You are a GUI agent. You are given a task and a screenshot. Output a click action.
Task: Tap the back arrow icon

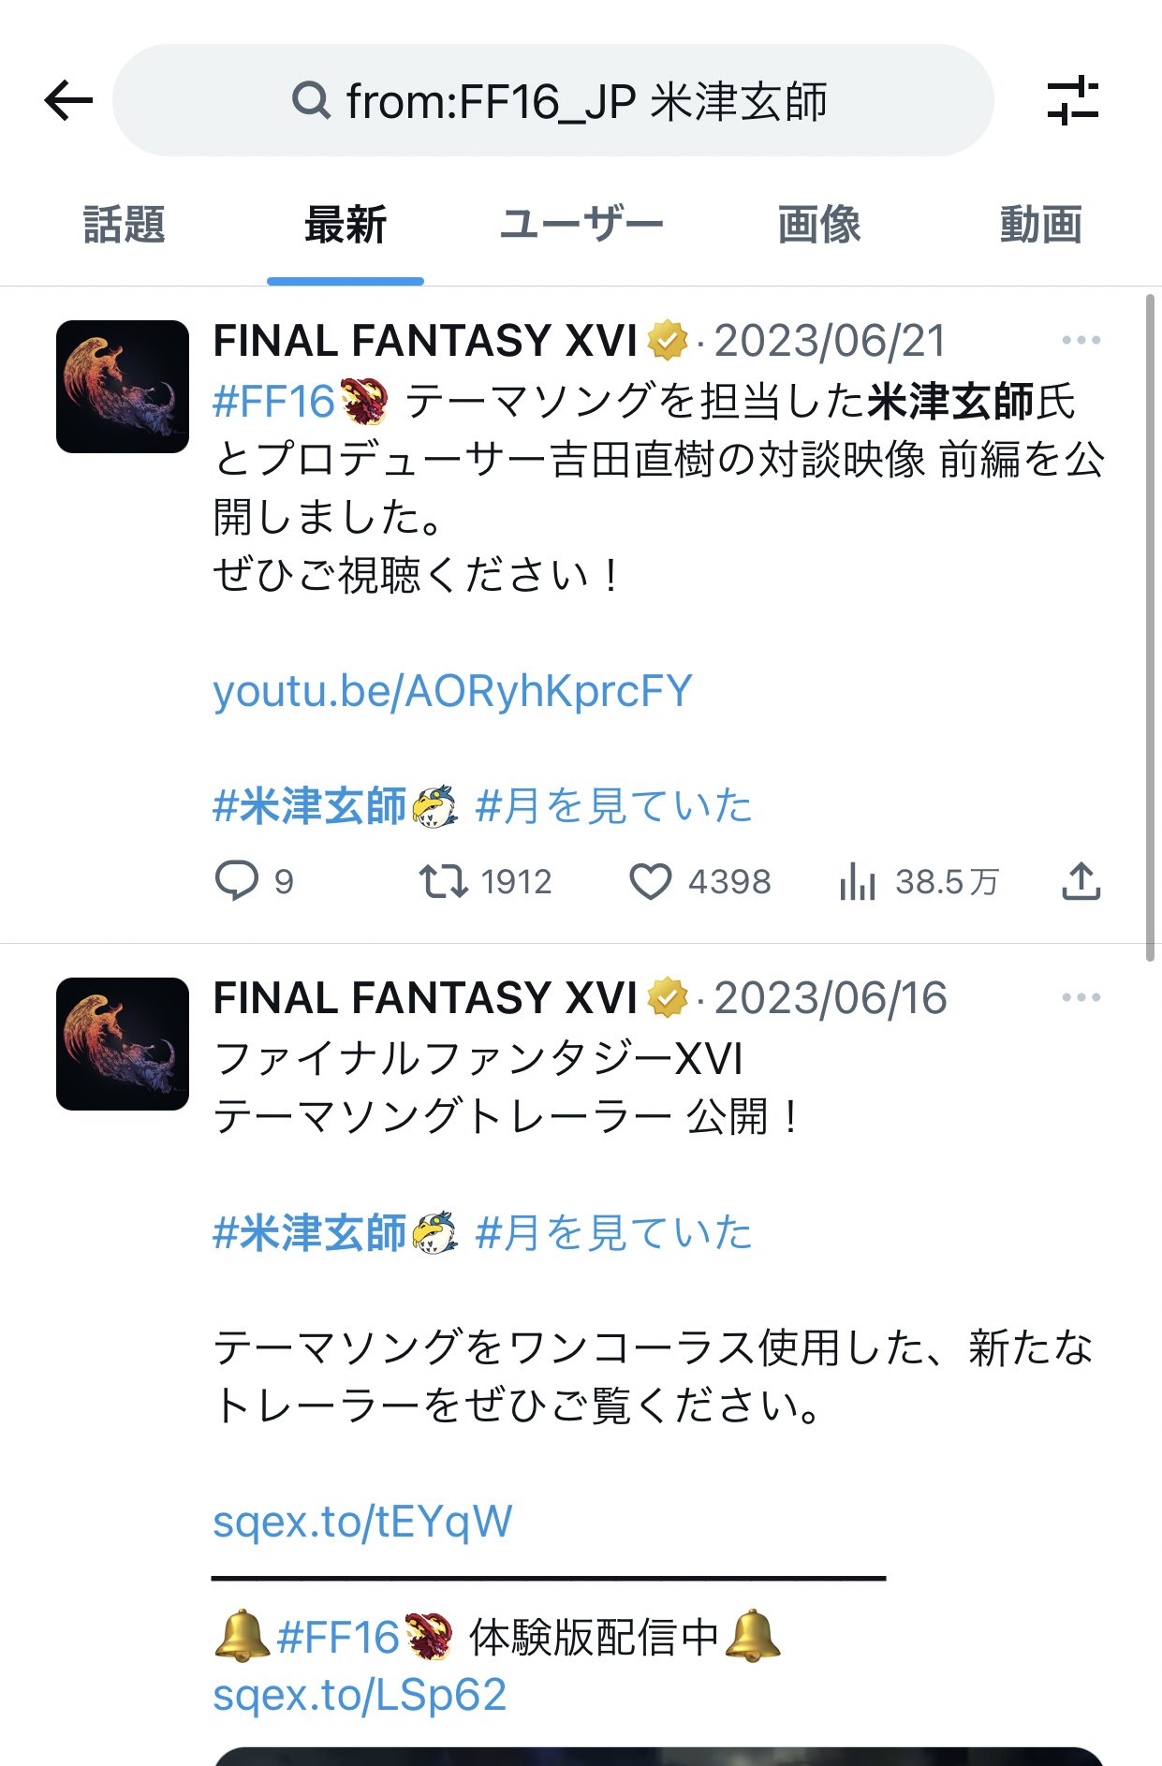coord(68,100)
